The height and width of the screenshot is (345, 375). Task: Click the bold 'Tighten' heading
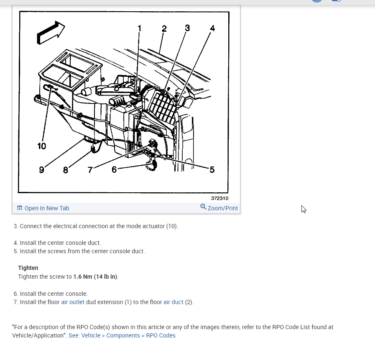click(x=28, y=268)
